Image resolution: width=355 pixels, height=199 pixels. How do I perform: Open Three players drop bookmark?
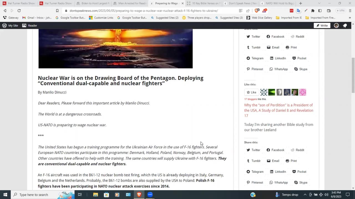tap(197, 18)
